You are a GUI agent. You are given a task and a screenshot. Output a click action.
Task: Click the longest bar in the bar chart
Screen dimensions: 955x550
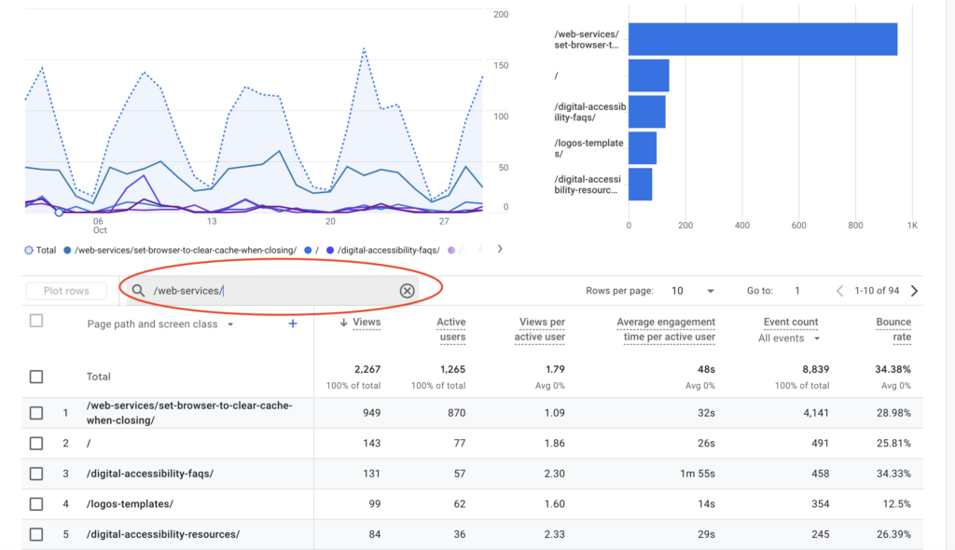point(765,39)
